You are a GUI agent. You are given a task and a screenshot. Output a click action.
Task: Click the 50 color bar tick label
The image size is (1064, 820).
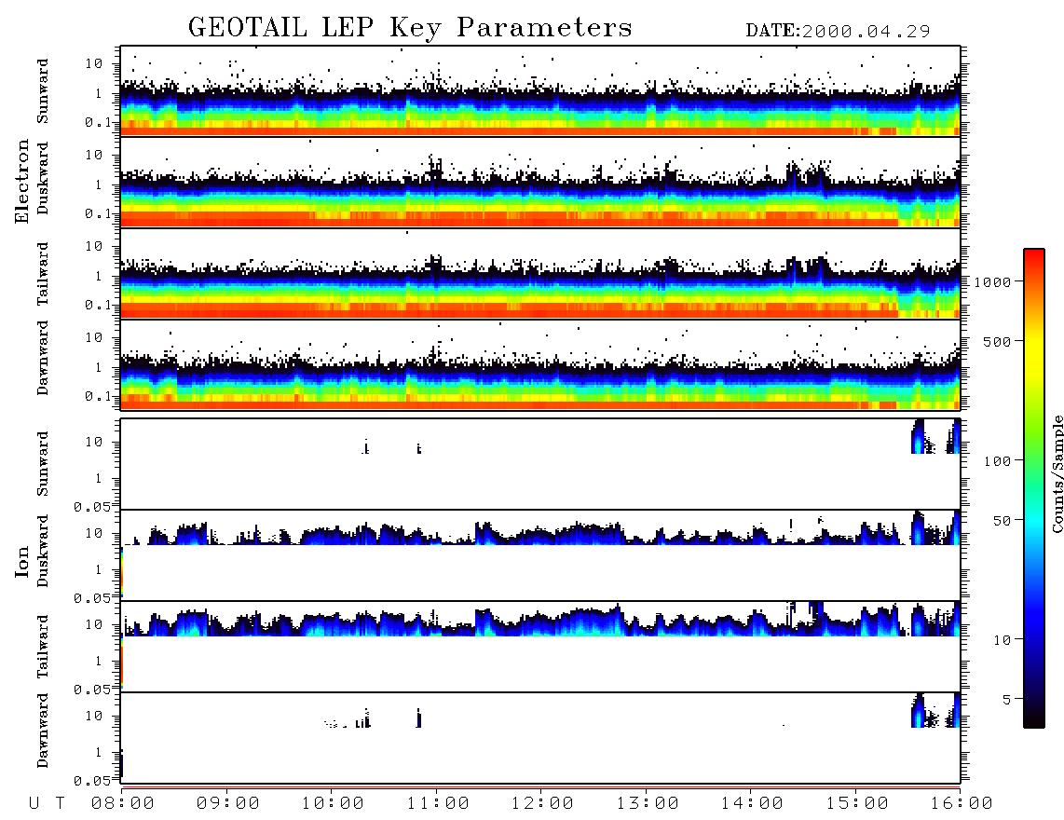click(1003, 521)
